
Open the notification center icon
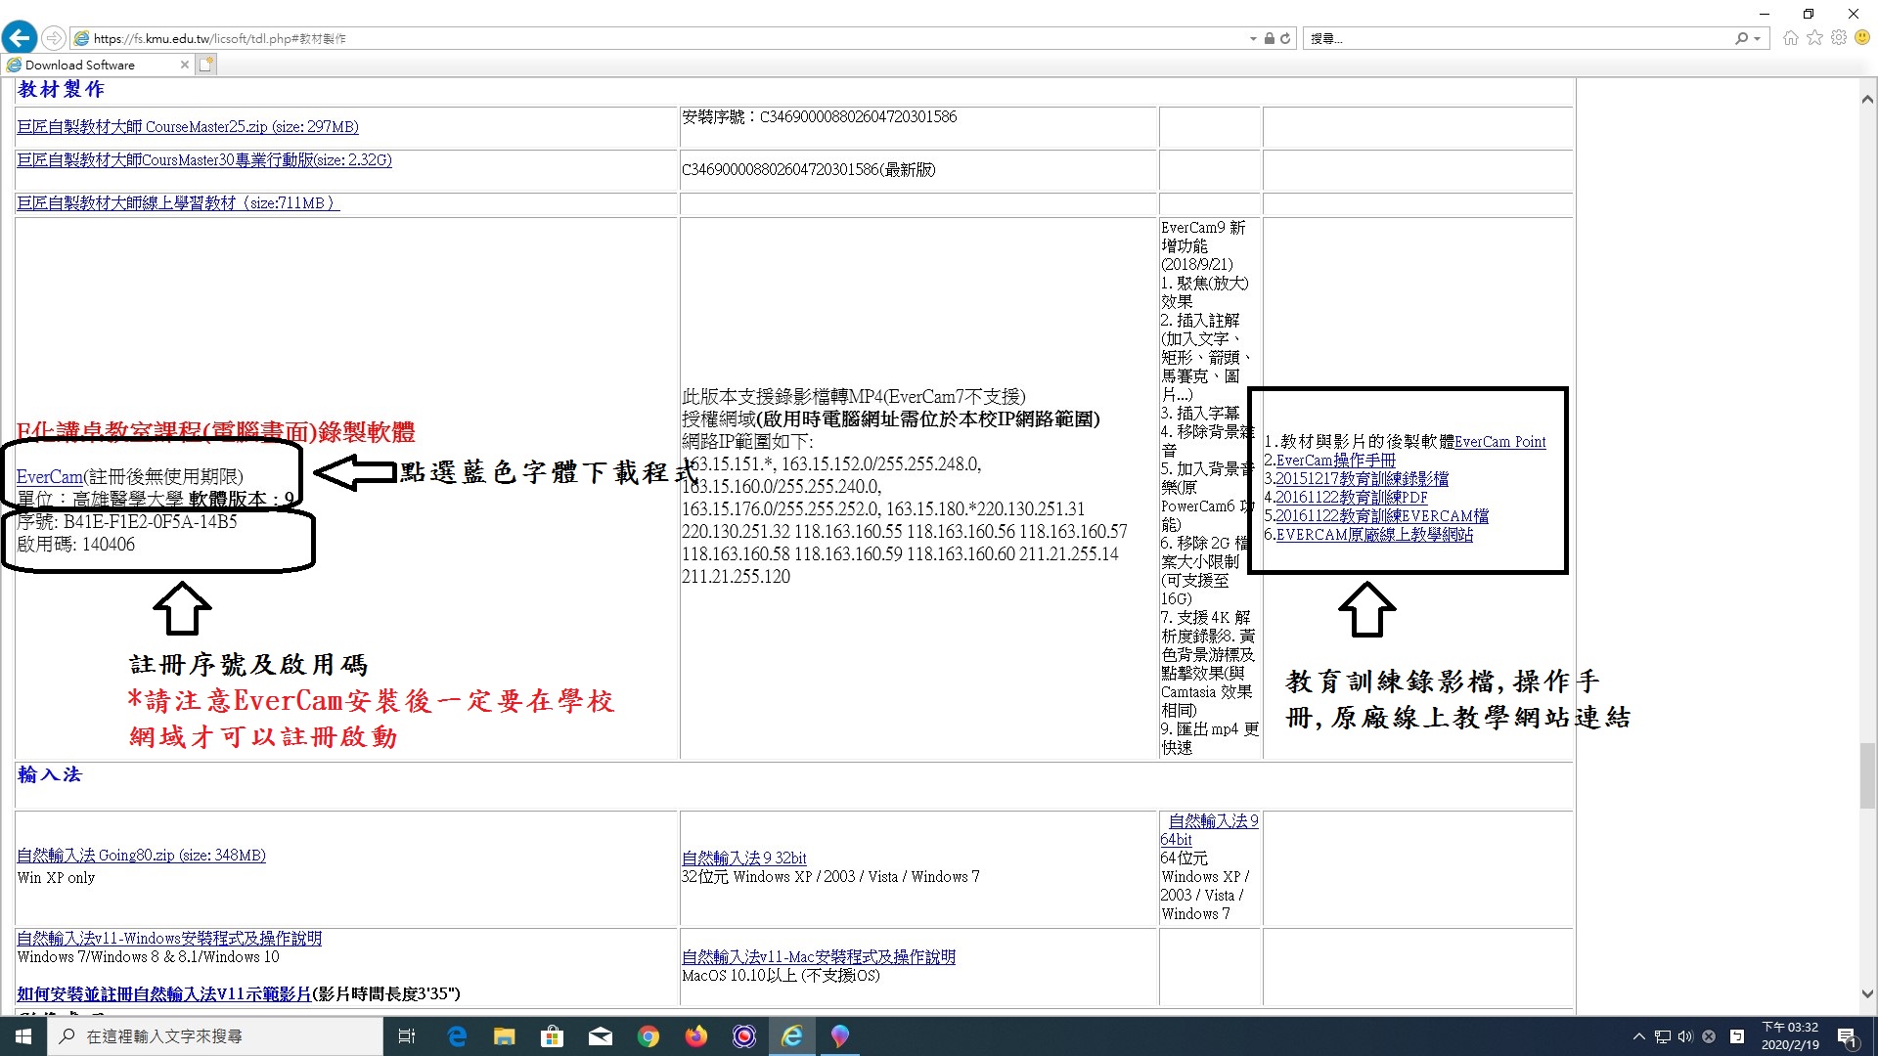[x=1848, y=1036]
